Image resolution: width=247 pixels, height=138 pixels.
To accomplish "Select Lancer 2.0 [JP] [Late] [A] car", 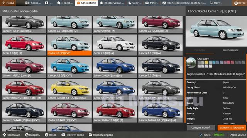I will [x=115, y=67].
